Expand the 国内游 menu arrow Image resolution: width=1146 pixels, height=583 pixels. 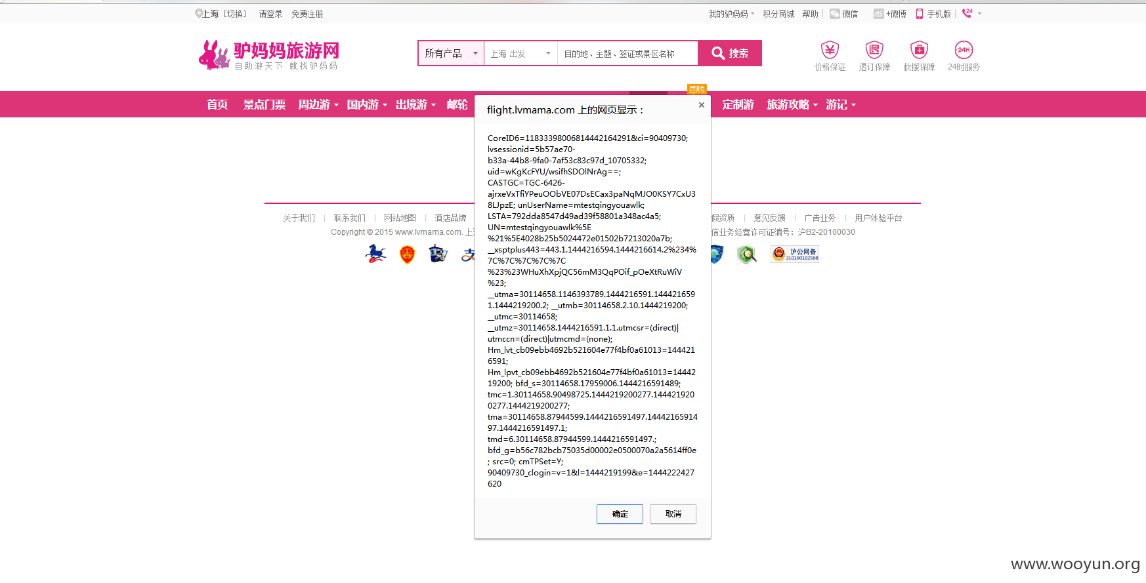point(385,105)
